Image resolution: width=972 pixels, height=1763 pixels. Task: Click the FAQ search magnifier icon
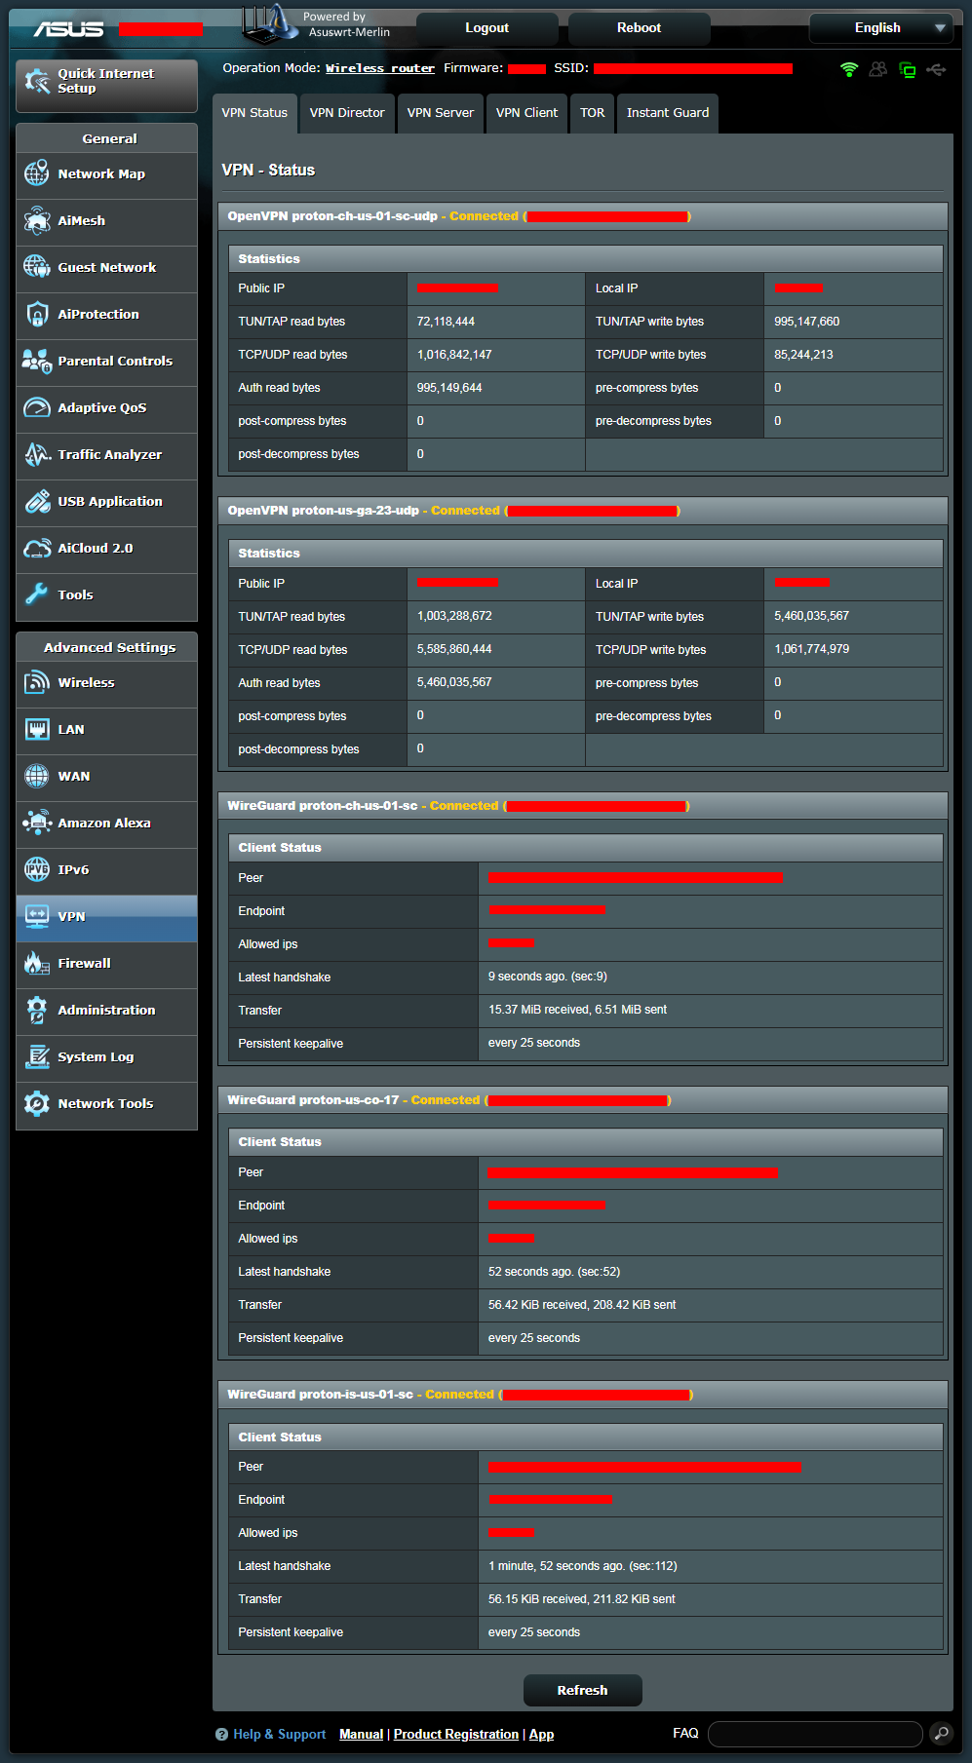(941, 1733)
